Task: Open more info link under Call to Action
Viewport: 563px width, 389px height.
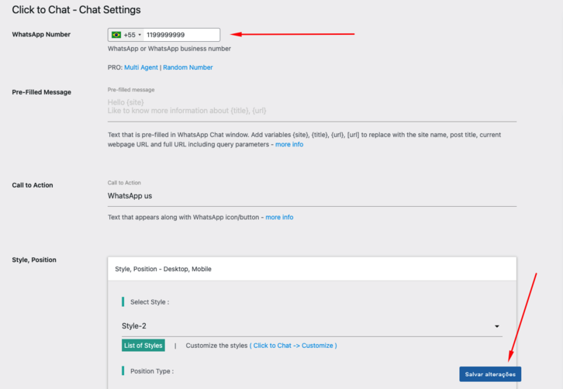Action: 279,218
